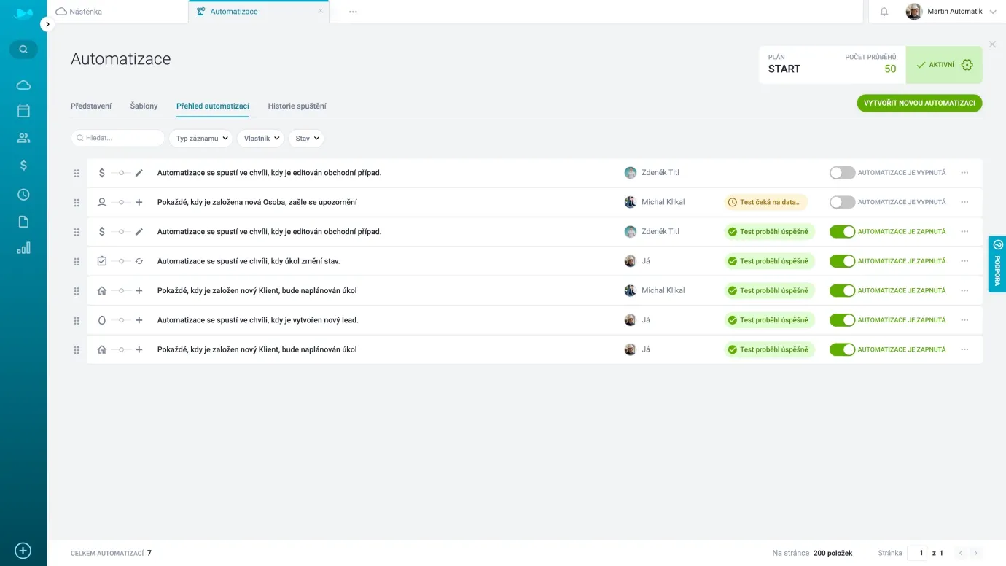Open three-dot menu for the lead automation row
Viewport: 1006px width, 566px height.
(964, 320)
